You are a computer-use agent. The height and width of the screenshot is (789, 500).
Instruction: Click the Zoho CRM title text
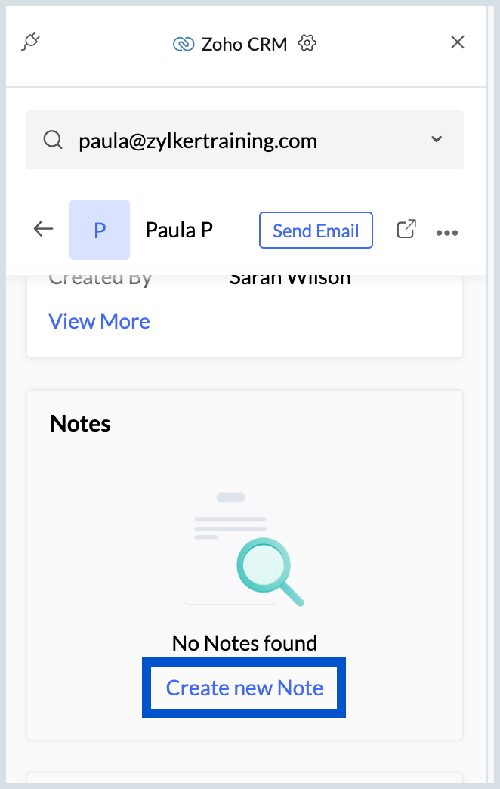tap(245, 45)
